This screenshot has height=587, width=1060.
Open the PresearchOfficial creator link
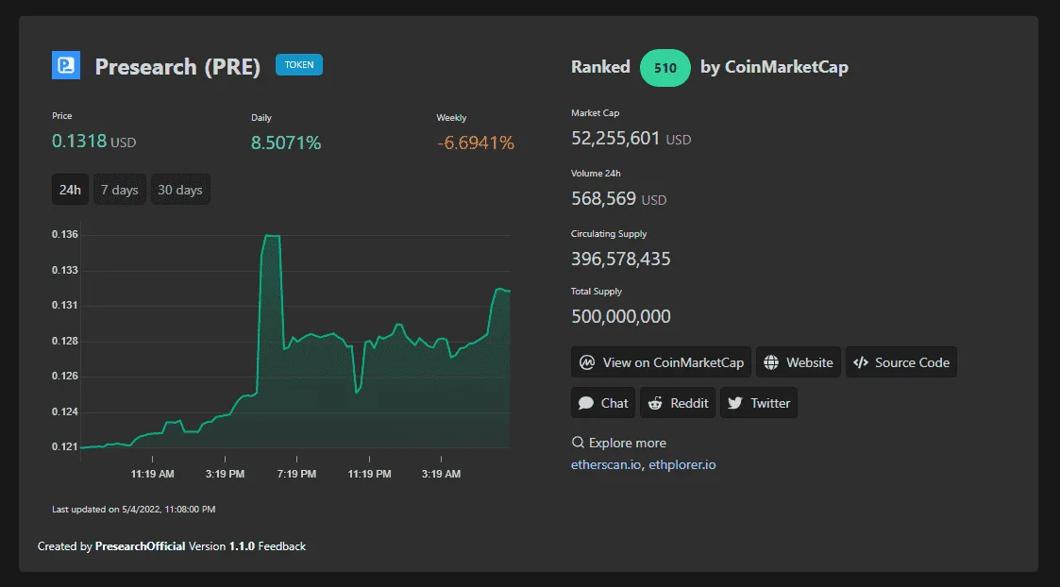[x=140, y=545]
